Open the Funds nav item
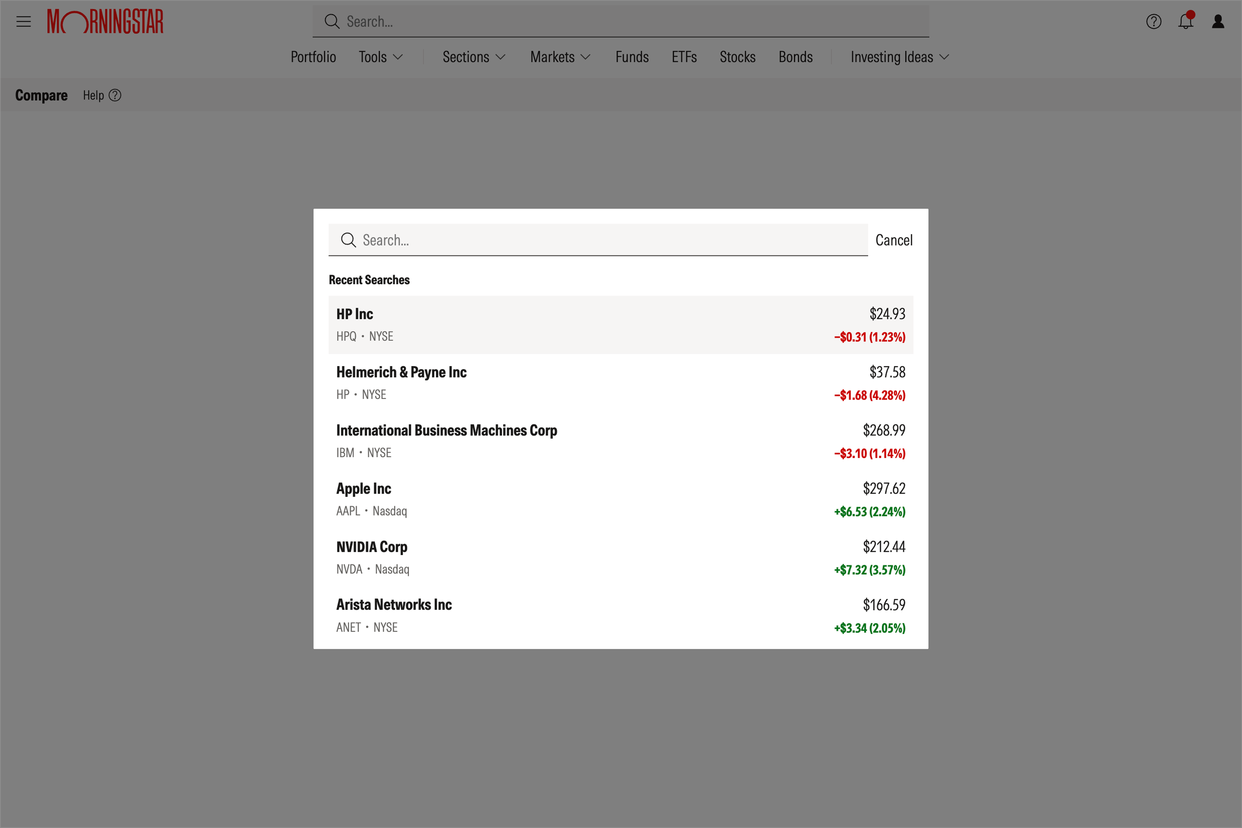 [x=632, y=57]
